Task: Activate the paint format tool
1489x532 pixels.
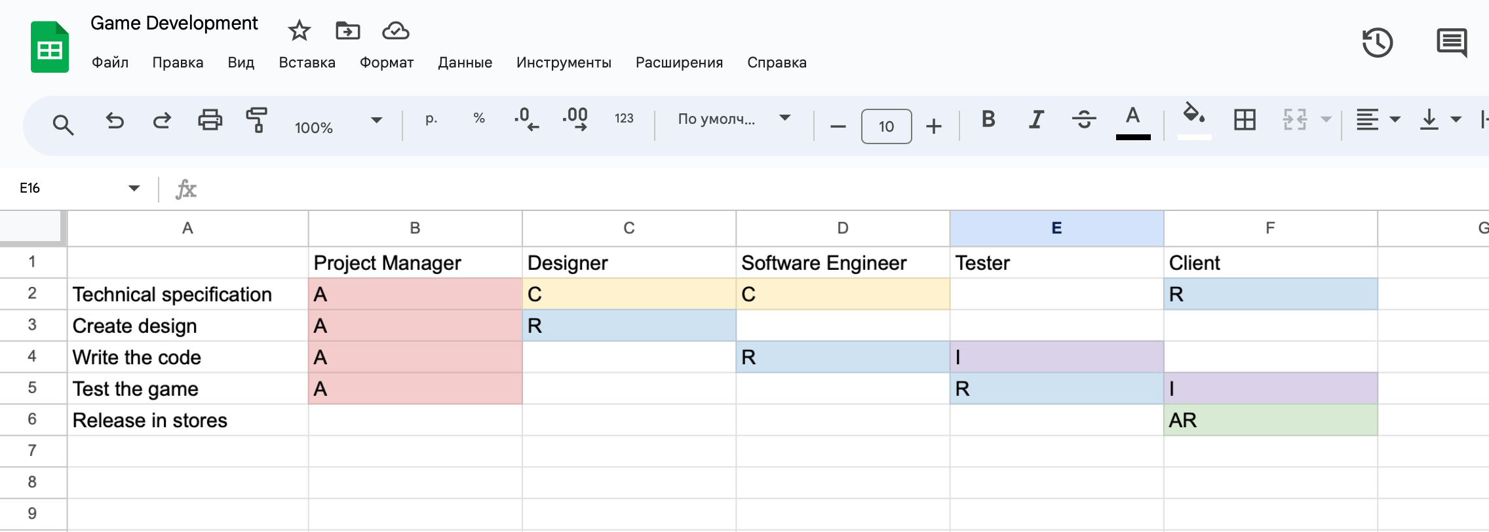Action: [x=257, y=121]
